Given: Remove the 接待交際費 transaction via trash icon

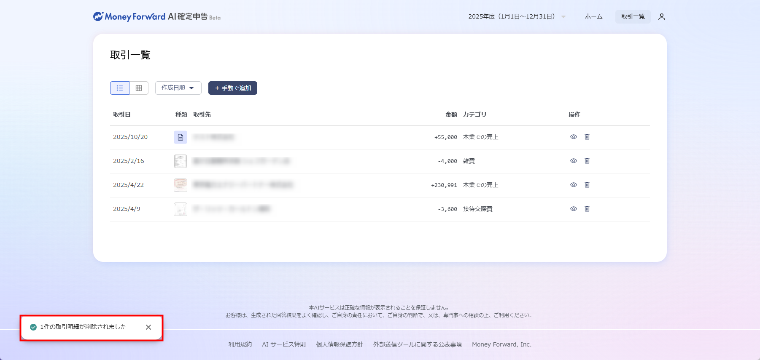Looking at the screenshot, I should pyautogui.click(x=587, y=209).
